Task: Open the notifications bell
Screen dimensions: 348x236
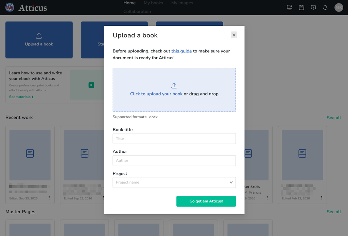Action: pyautogui.click(x=325, y=7)
